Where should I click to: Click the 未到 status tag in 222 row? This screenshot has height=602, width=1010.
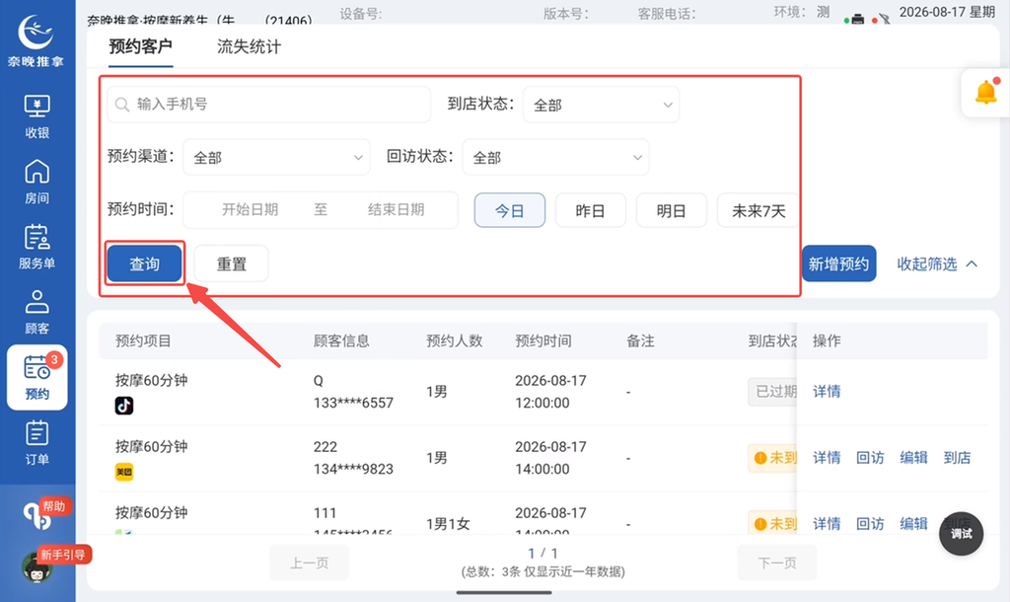(772, 458)
